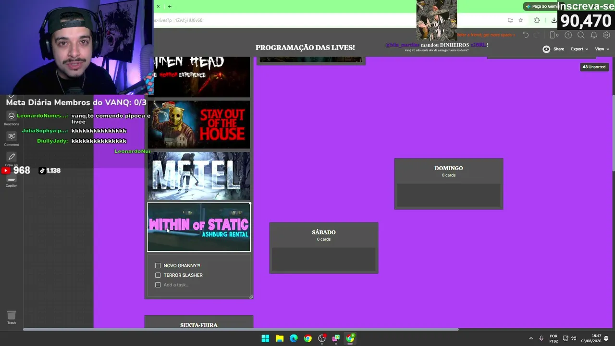Switch the POR PTB2 keyboard language
The image size is (615, 346).
point(553,338)
